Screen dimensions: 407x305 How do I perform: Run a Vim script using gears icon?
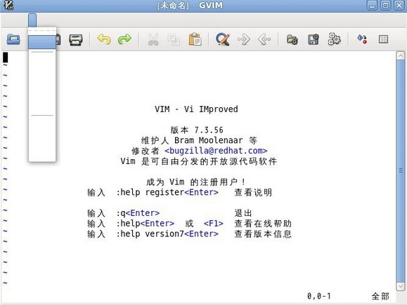[x=335, y=39]
